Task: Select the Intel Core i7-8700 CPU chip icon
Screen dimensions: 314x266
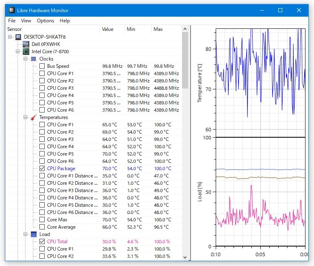Action: point(26,52)
